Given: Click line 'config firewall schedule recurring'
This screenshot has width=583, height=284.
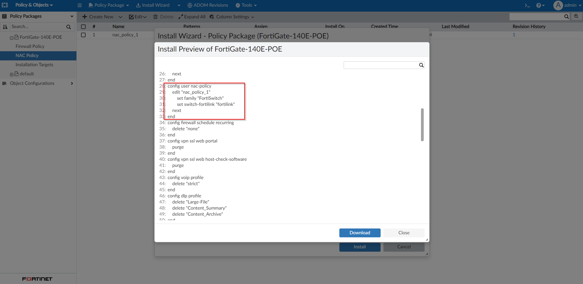Looking at the screenshot, I should coord(201,123).
